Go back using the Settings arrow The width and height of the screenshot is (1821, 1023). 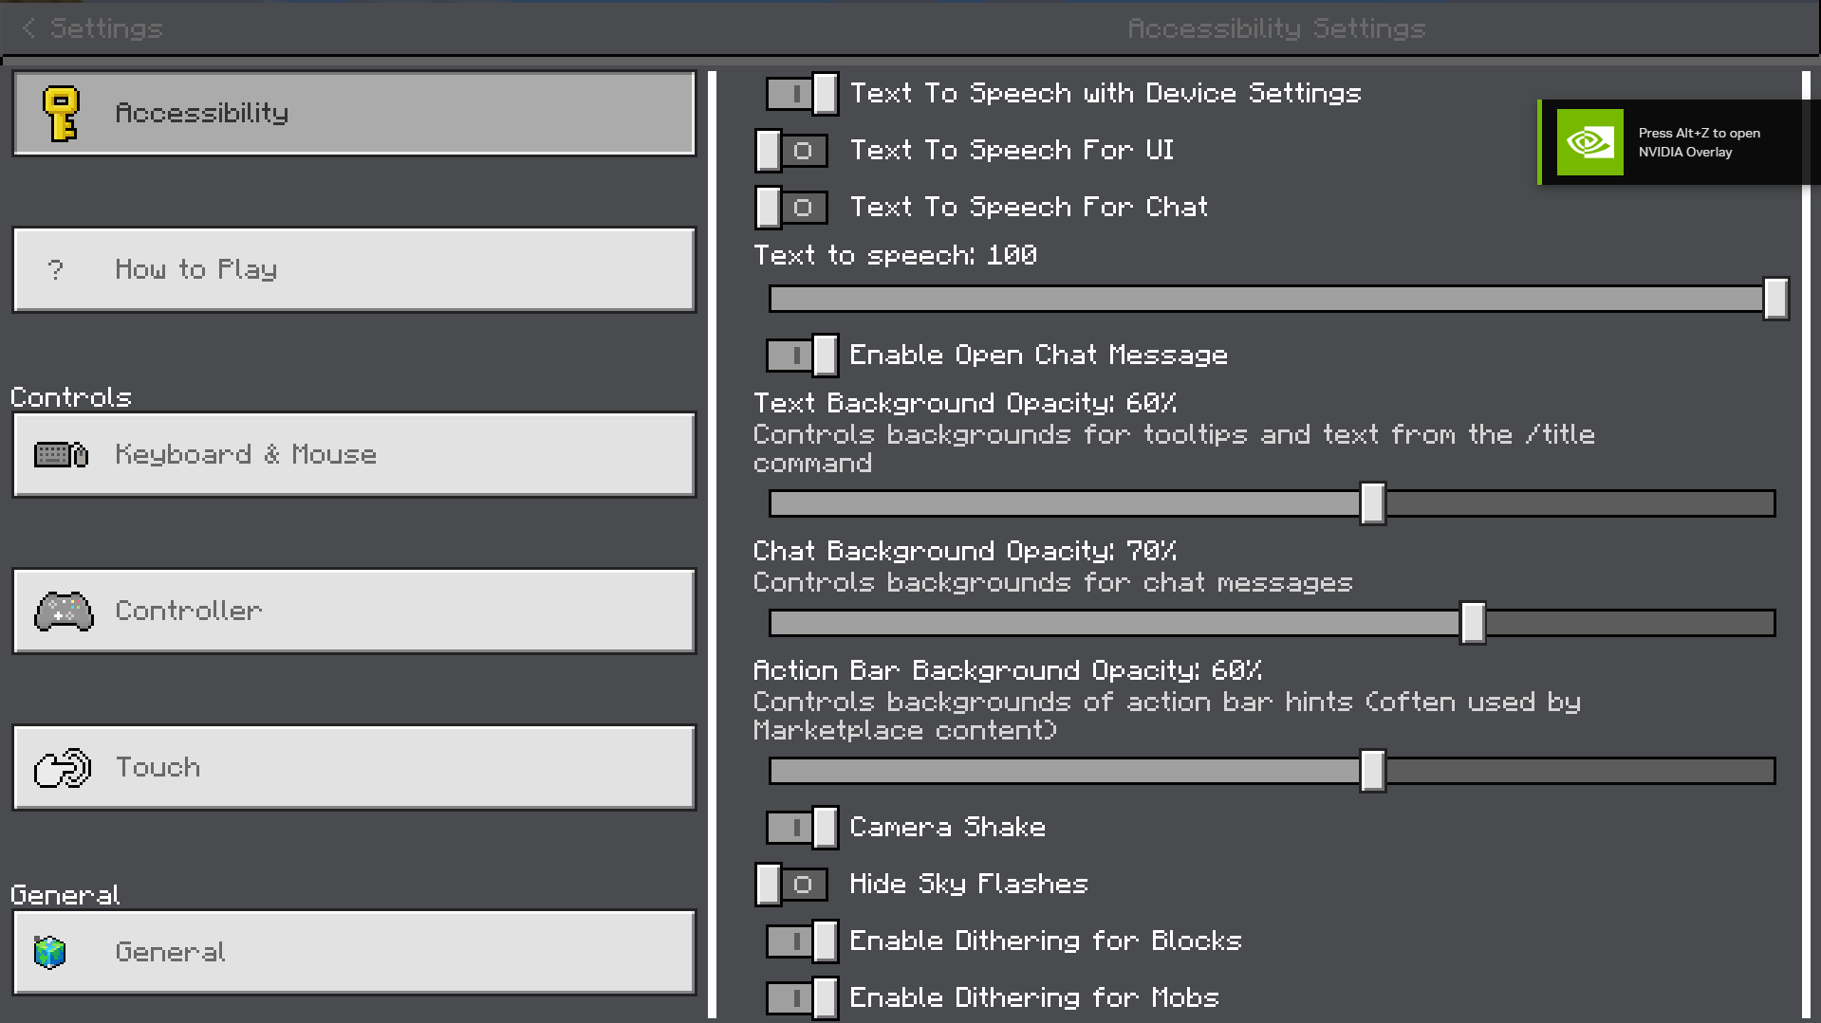pos(29,28)
